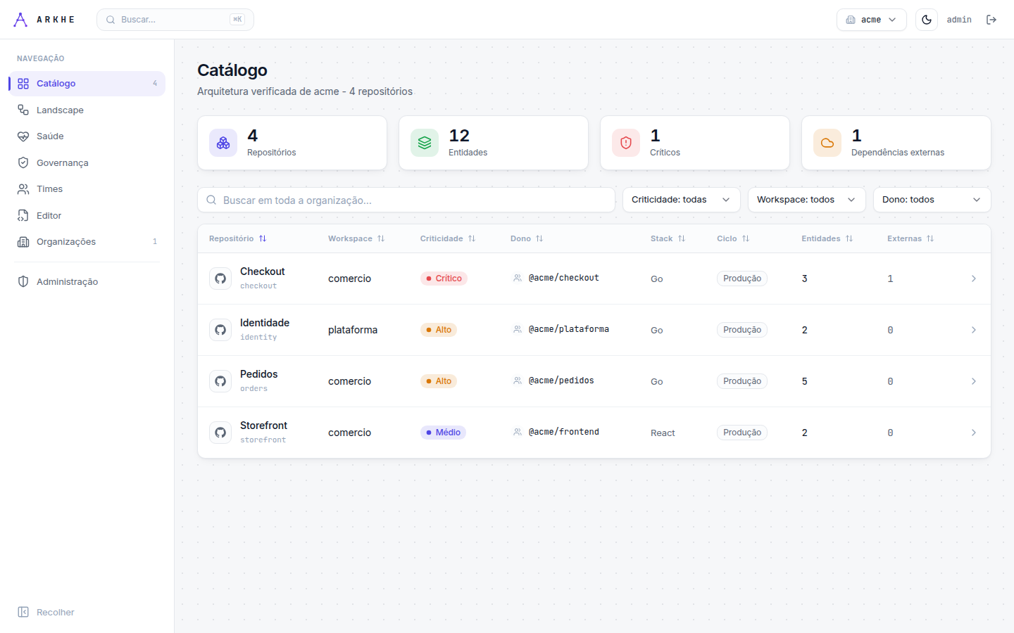The image size is (1014, 633).
Task: Click the Críticos shield alert icon
Action: pyautogui.click(x=626, y=143)
